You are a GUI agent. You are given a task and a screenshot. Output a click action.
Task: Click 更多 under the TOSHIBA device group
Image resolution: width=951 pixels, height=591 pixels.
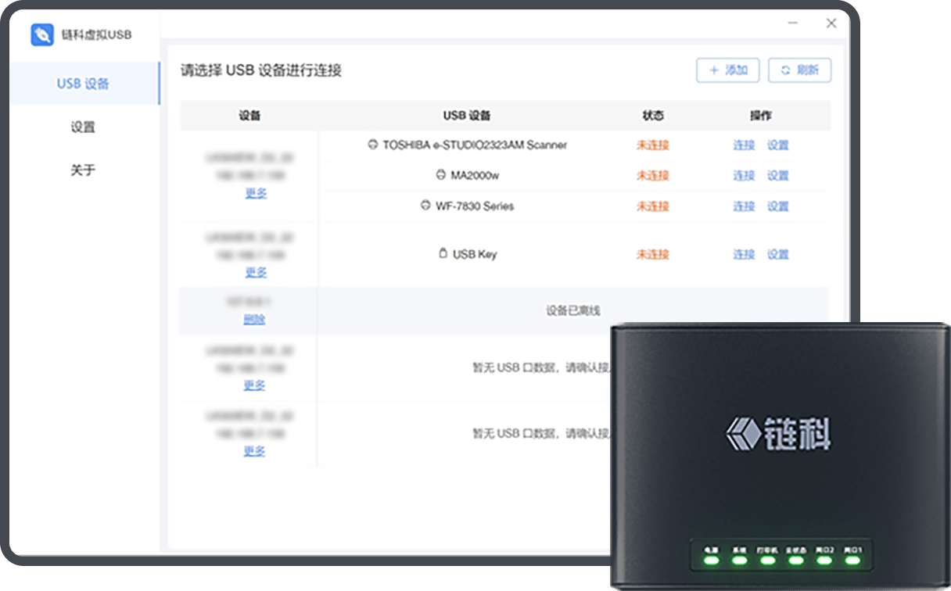pyautogui.click(x=256, y=193)
